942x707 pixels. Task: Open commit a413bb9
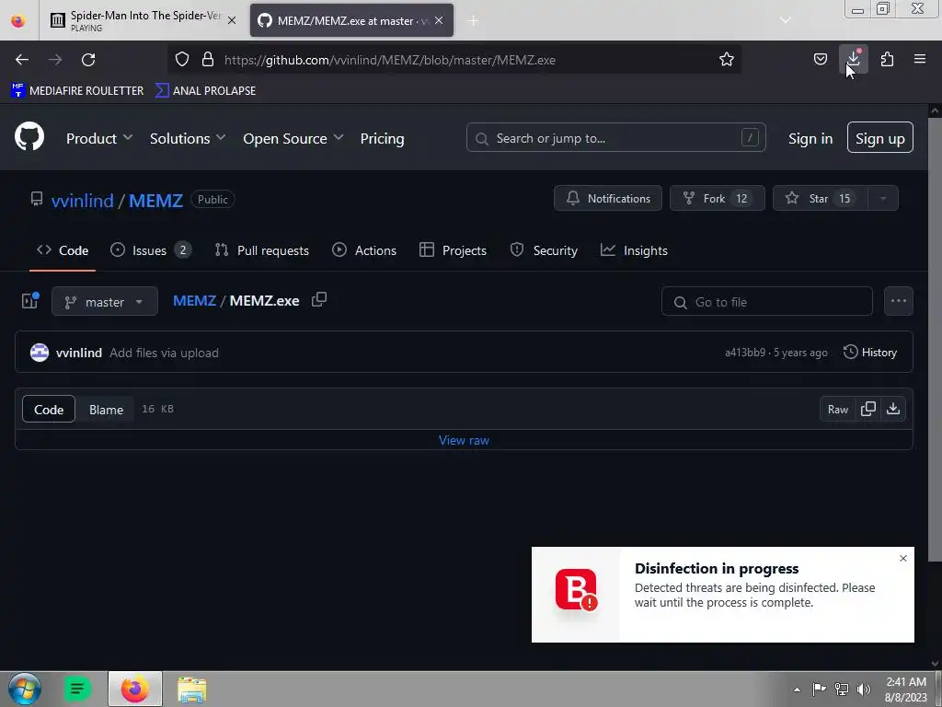(745, 353)
